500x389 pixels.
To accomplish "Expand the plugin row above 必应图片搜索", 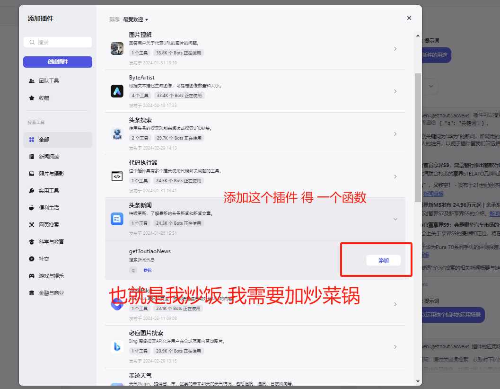I will 395,304.
